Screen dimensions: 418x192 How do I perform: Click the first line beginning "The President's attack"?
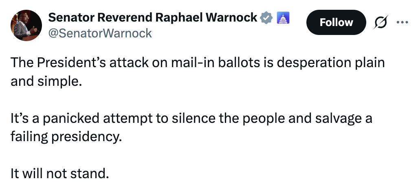click(197, 63)
